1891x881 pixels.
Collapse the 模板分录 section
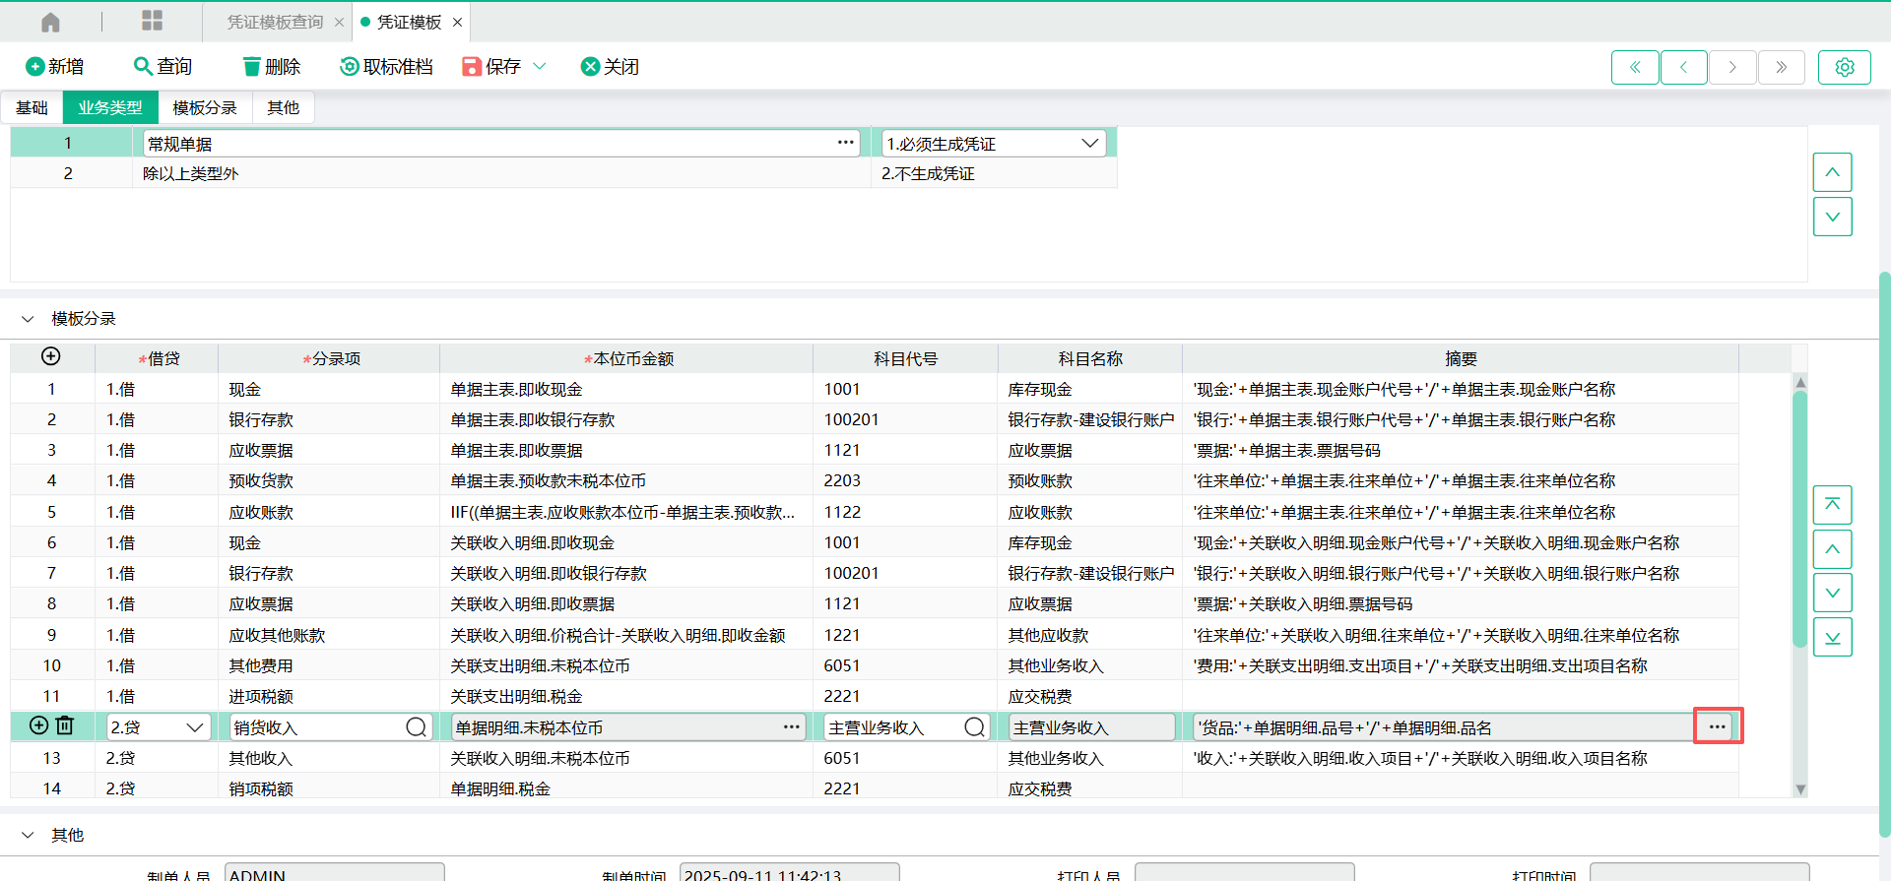point(28,319)
